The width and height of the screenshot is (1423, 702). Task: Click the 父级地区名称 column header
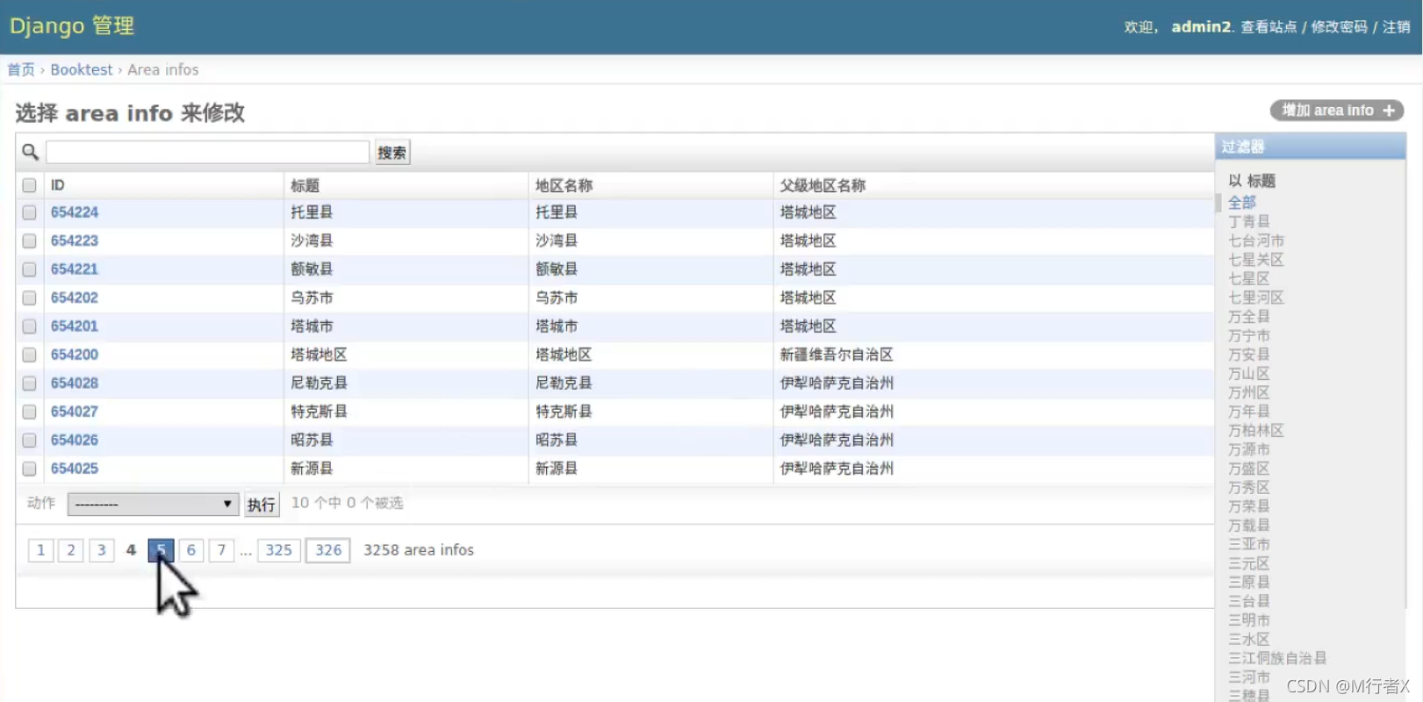tap(823, 185)
